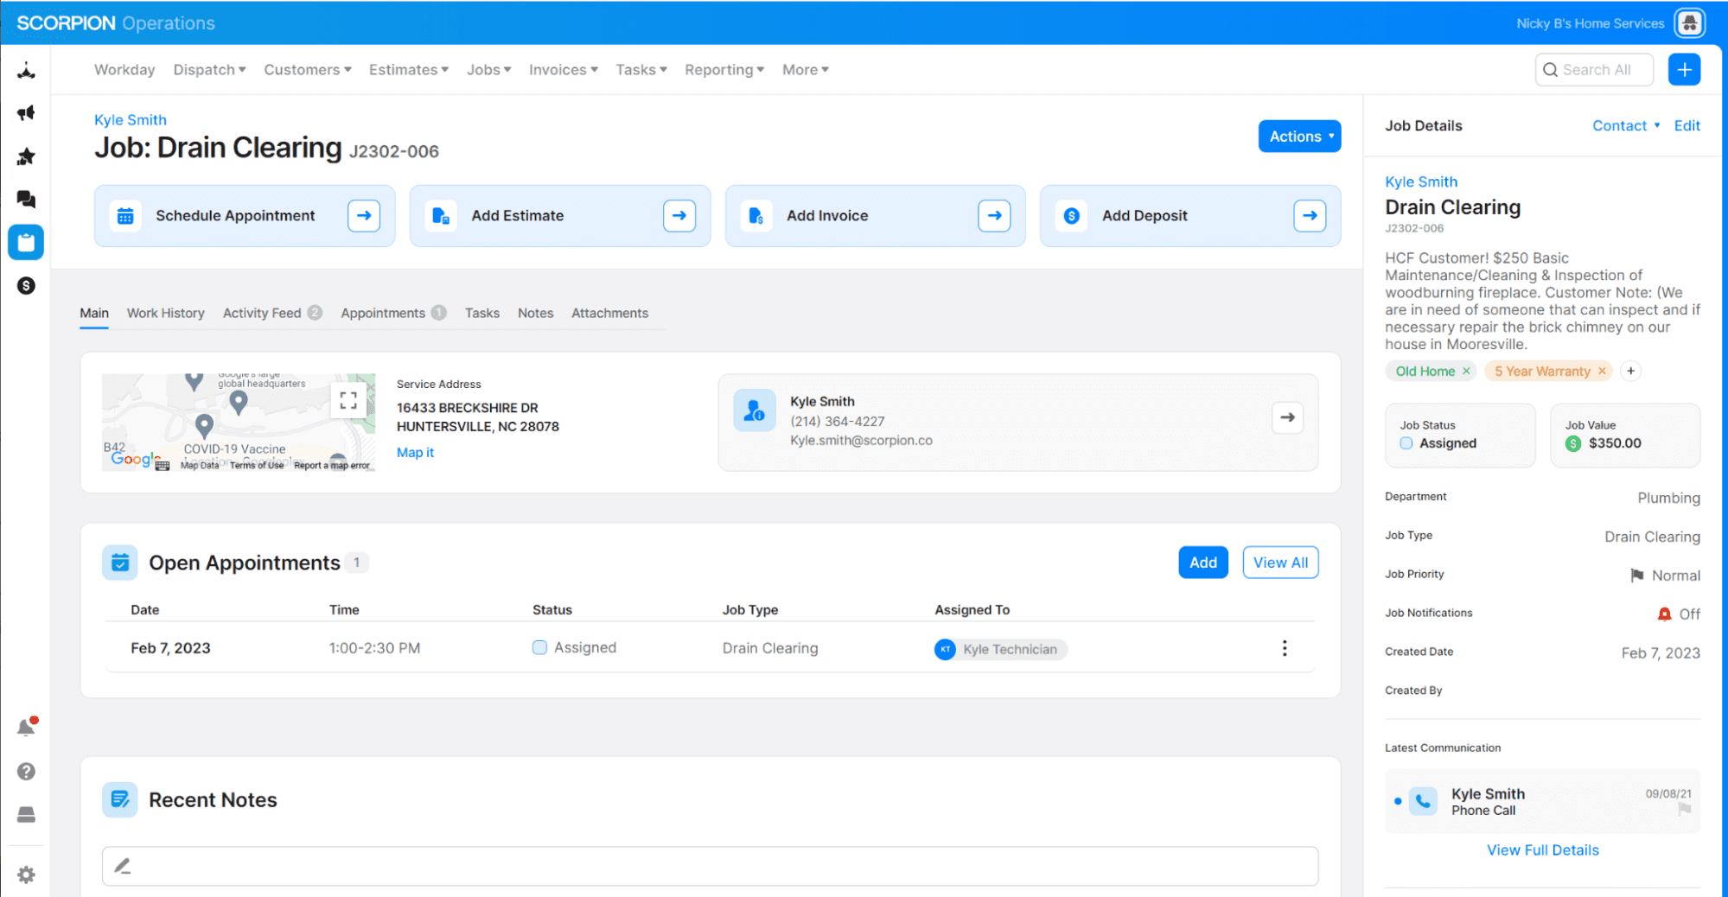Open settings gear in left sidebar
The height and width of the screenshot is (897, 1728).
(26, 875)
